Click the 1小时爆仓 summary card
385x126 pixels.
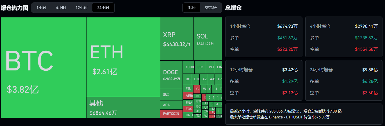264,38
